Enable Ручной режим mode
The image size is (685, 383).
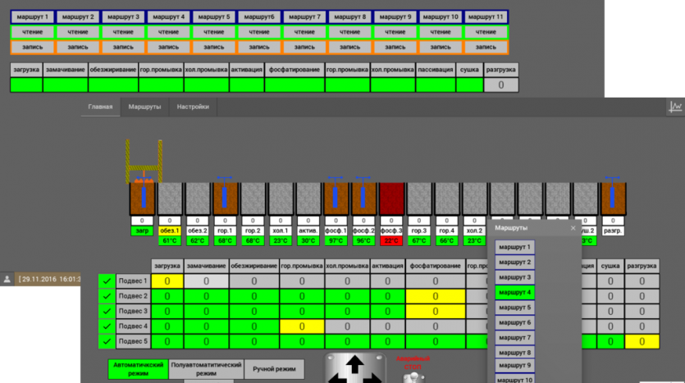(274, 369)
